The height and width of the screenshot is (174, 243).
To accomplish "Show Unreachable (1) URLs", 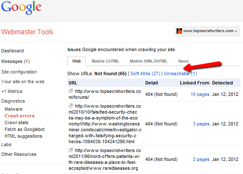I will click(180, 73).
